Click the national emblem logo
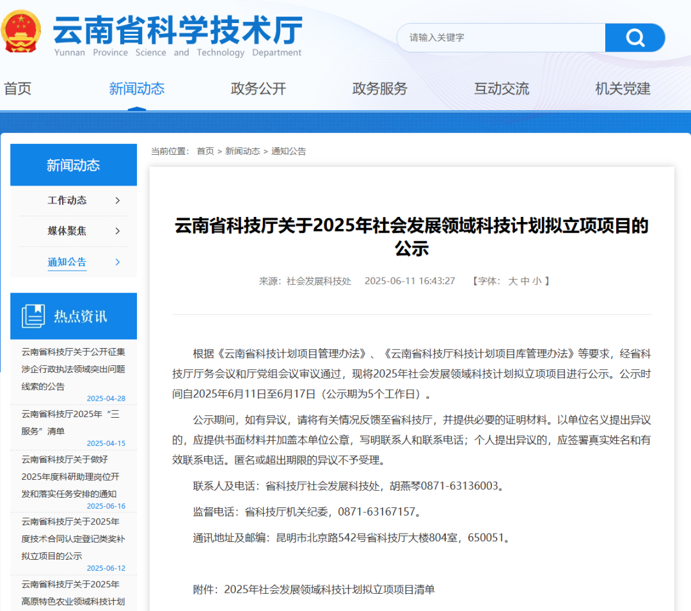The width and height of the screenshot is (691, 611). pos(21,29)
